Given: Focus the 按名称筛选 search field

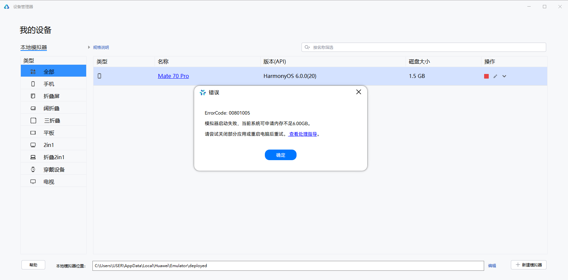Looking at the screenshot, I should point(424,47).
